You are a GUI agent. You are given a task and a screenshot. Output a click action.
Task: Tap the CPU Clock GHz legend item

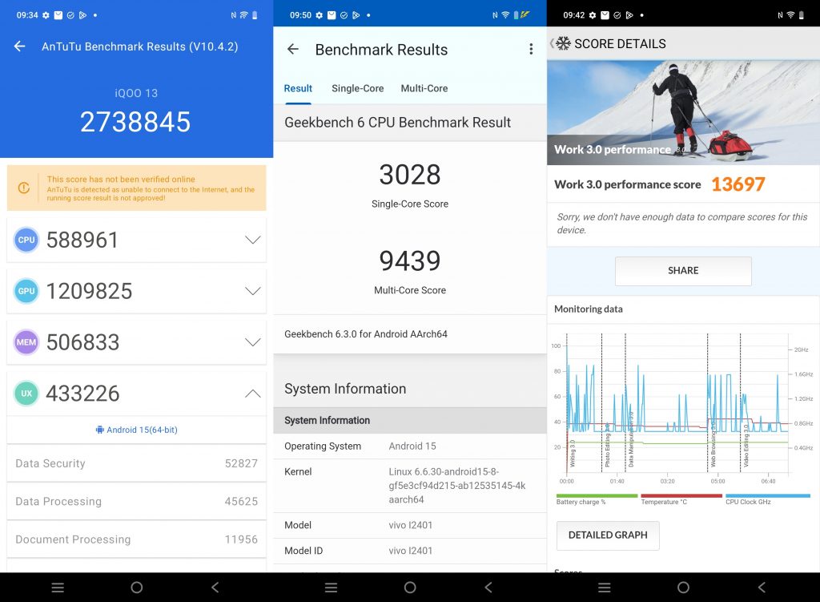click(x=767, y=499)
